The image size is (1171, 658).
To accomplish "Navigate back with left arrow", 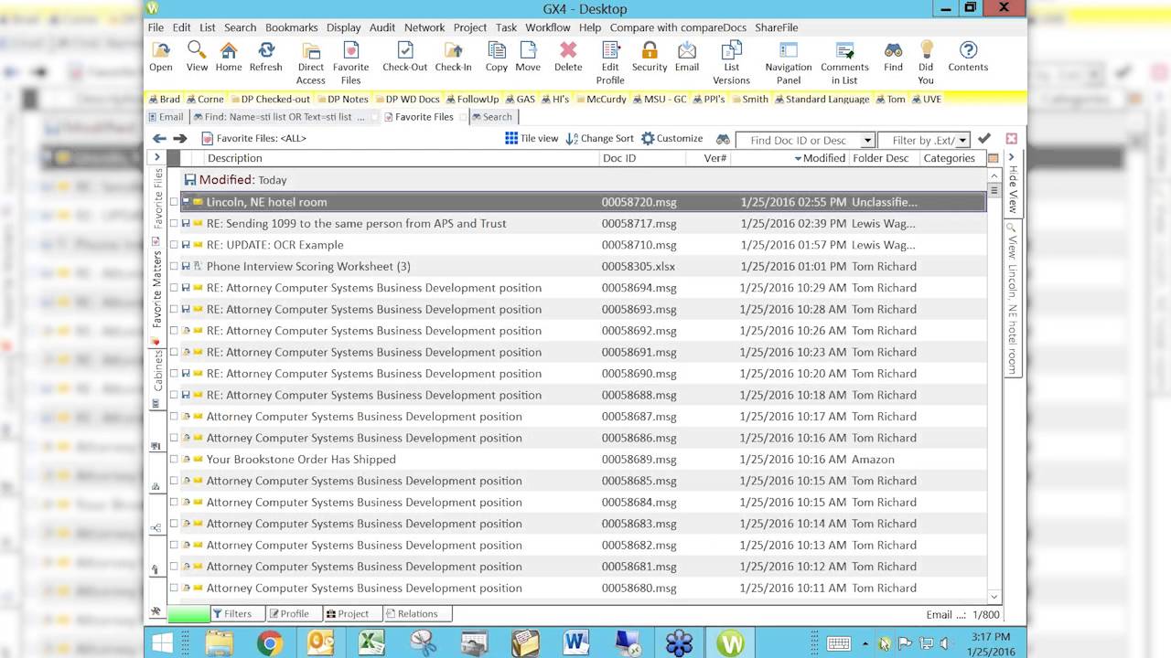I will [x=159, y=139].
